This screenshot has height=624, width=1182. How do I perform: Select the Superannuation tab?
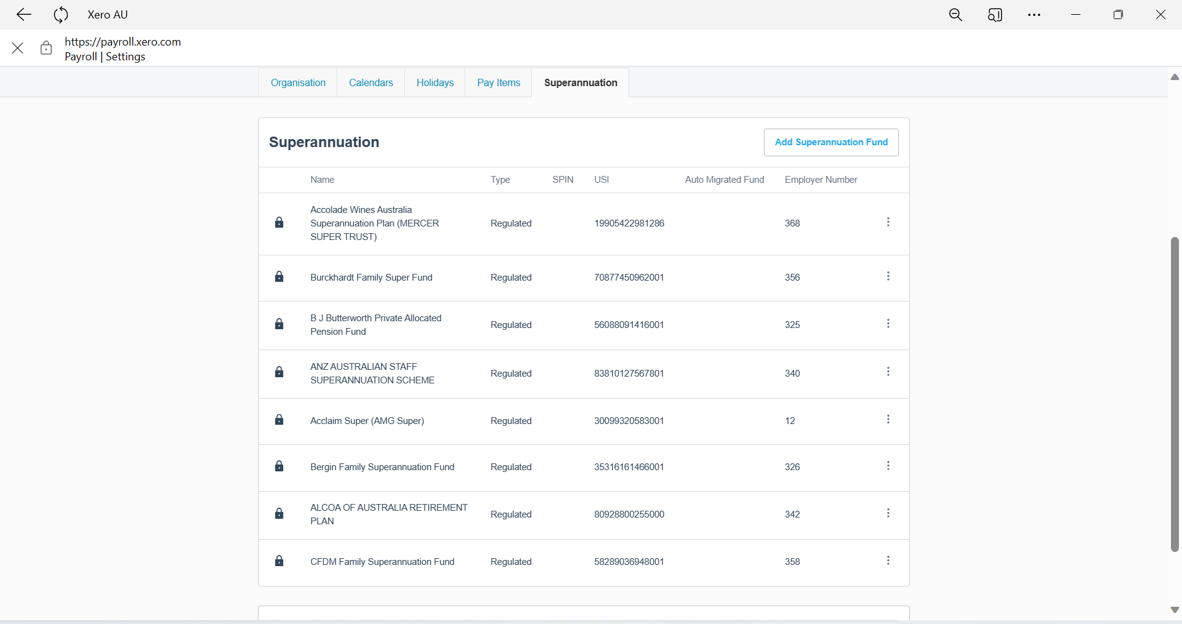[581, 82]
